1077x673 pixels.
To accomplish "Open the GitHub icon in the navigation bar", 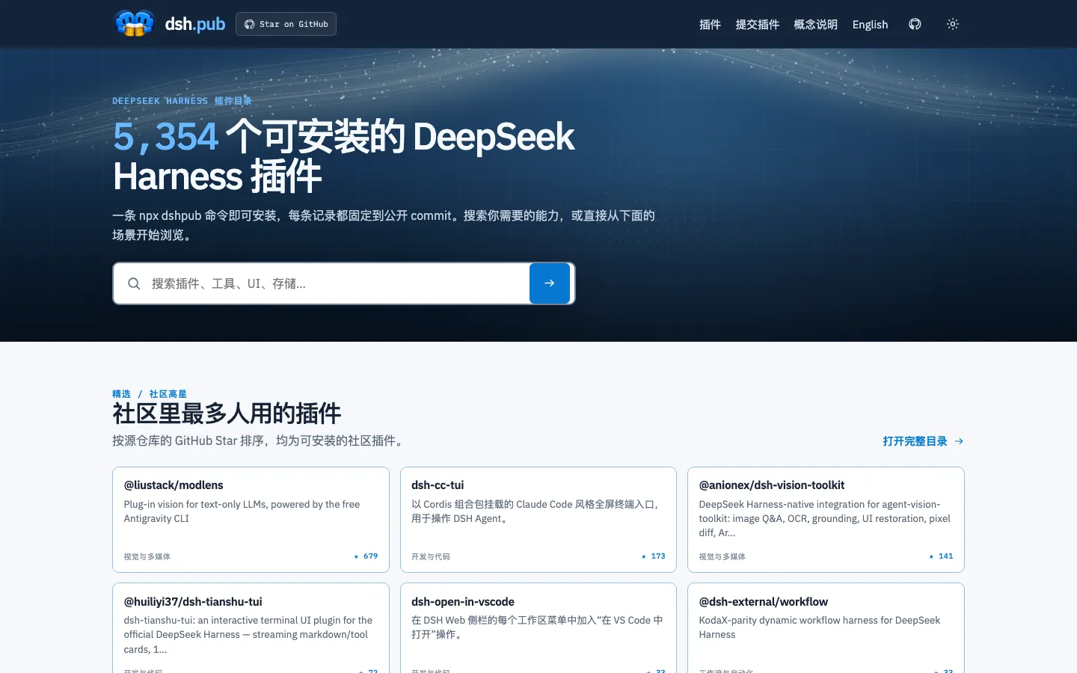I will (x=915, y=24).
